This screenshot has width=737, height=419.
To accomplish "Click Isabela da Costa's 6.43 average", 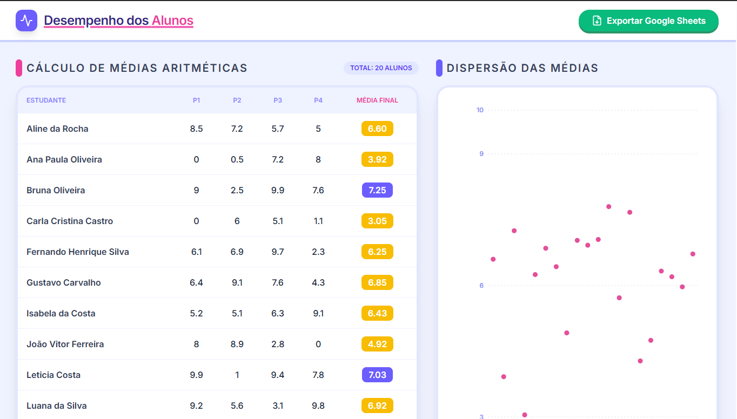I will (377, 313).
